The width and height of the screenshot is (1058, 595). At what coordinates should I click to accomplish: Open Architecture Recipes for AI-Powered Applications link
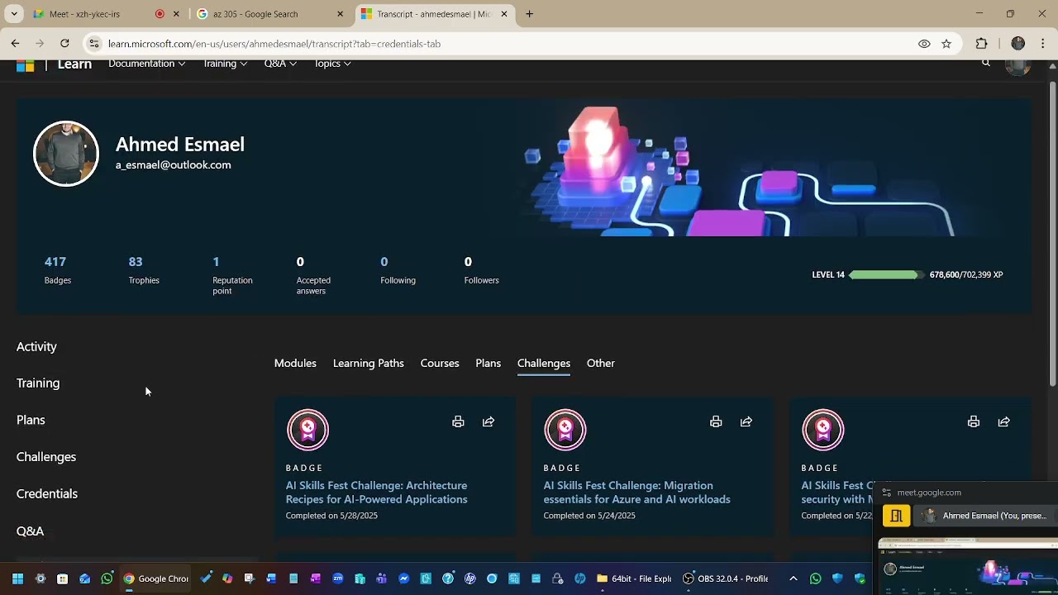click(x=377, y=492)
